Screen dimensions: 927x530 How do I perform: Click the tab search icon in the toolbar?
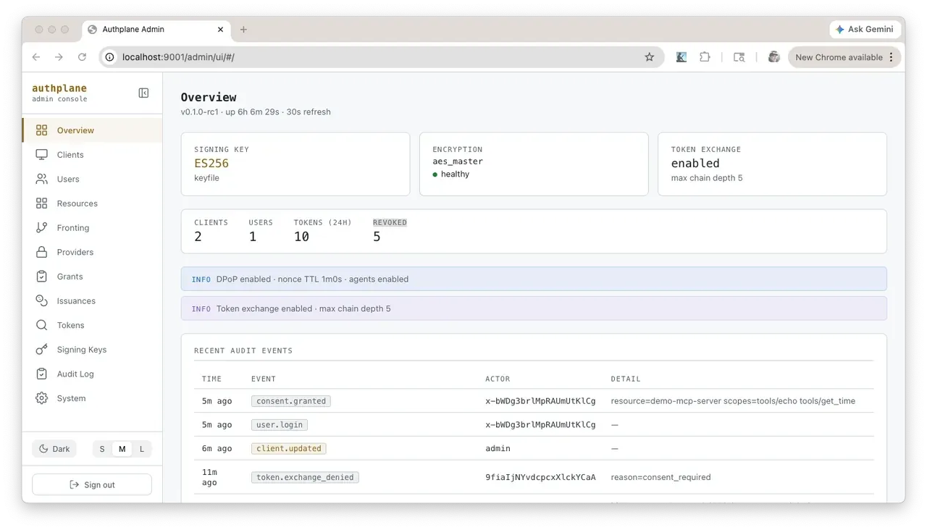pos(739,57)
